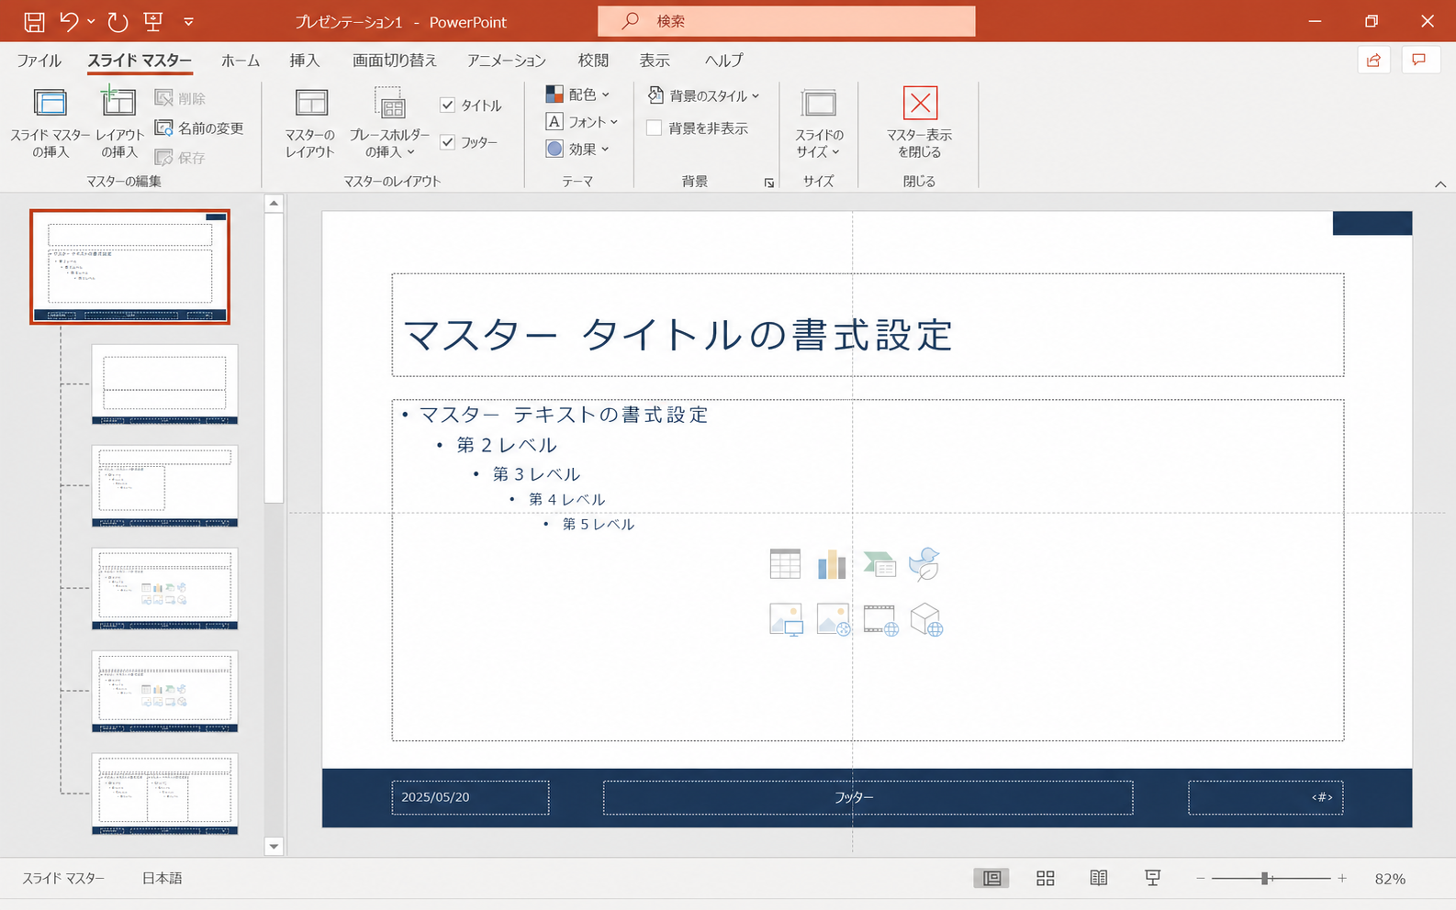The height and width of the screenshot is (910, 1456).
Task: Open マスターのレイアウト (Master Layout) dialog
Action: [310, 123]
